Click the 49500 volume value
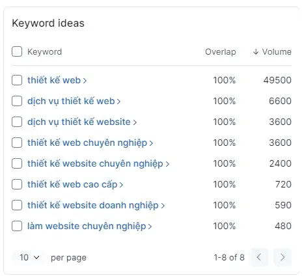 point(277,80)
